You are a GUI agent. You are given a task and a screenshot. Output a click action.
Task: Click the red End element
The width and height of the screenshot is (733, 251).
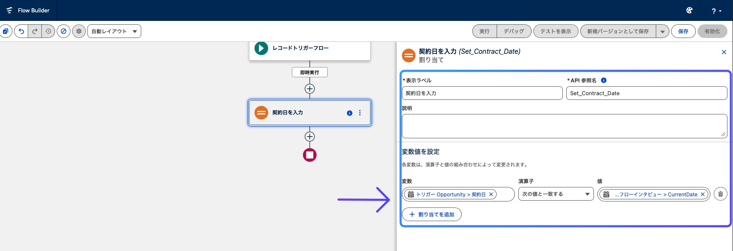coord(310,155)
